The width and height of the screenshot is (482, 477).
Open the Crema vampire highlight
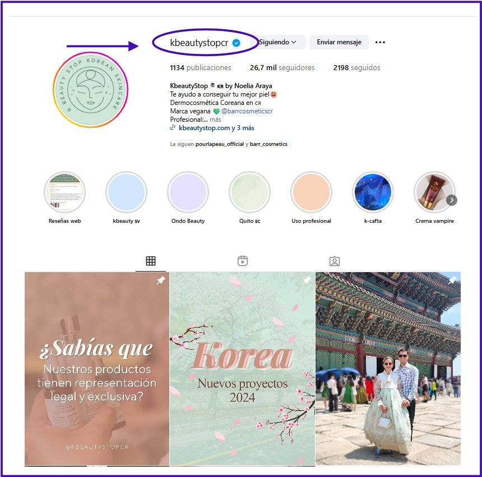tap(434, 192)
